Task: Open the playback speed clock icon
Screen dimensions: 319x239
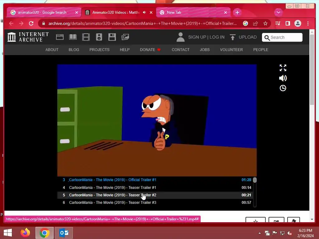Action: (283, 88)
